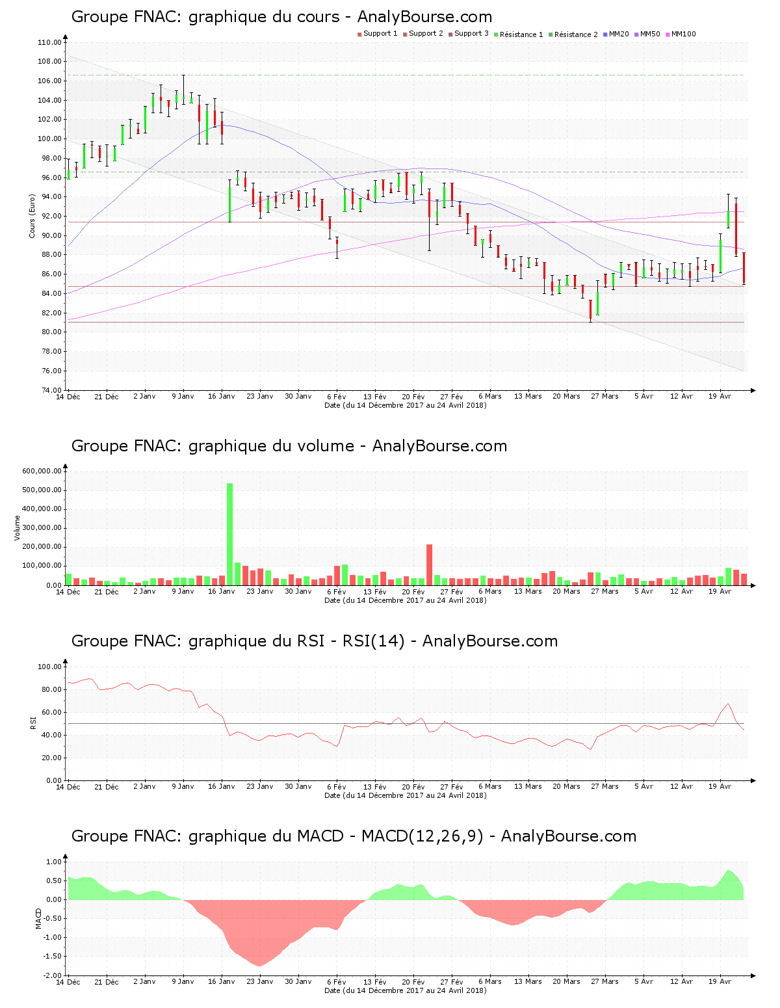Click the date range caption under volume chart
The image size is (780, 1008).
[x=406, y=600]
